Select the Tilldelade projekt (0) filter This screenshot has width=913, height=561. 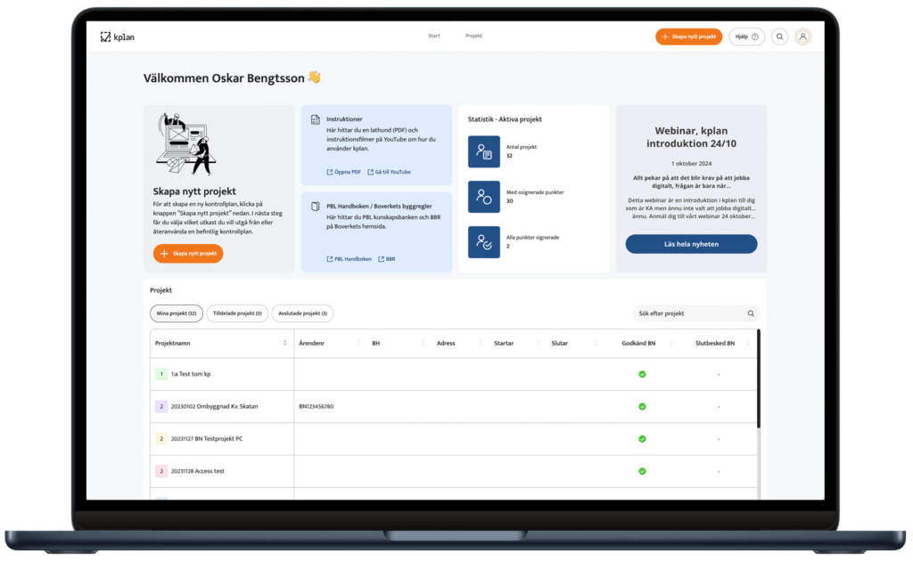pyautogui.click(x=237, y=313)
